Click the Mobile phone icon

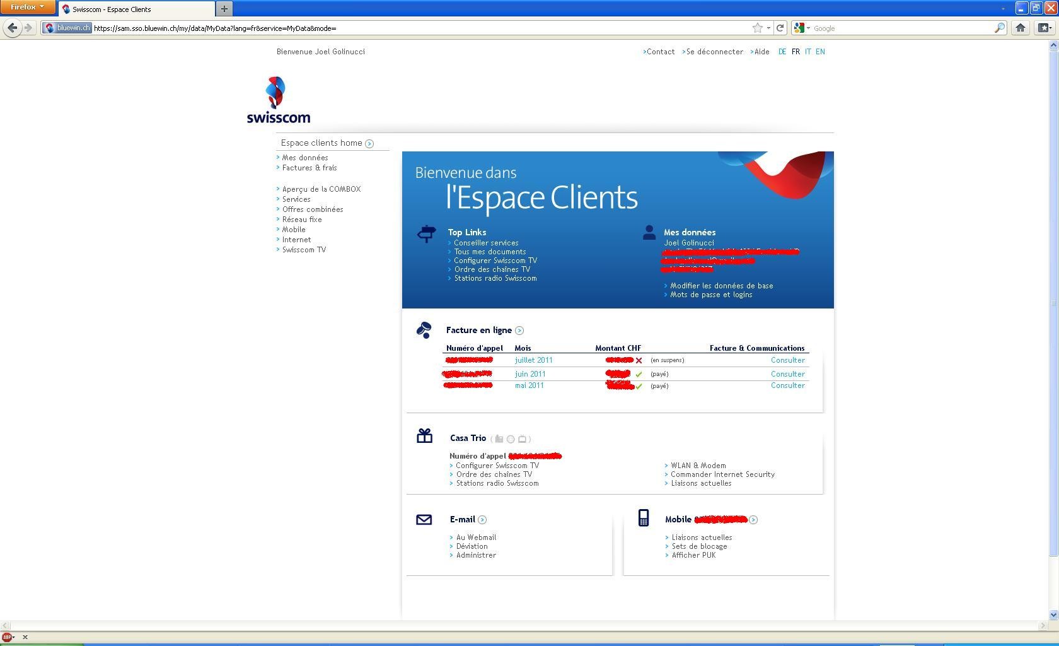coord(644,517)
